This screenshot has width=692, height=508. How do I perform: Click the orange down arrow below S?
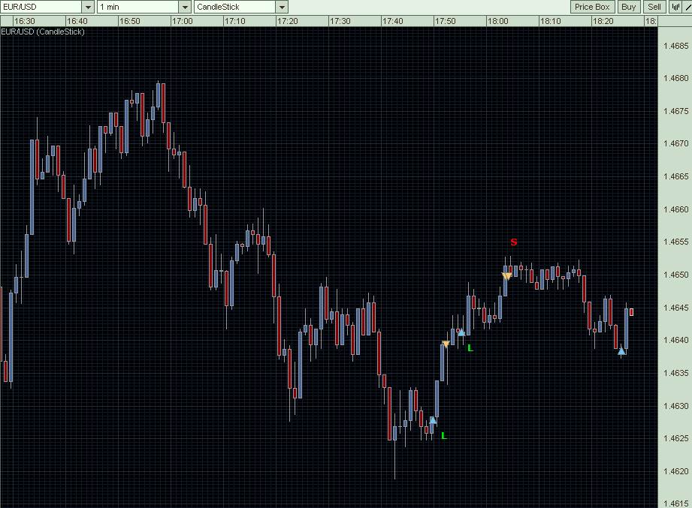pyautogui.click(x=506, y=276)
